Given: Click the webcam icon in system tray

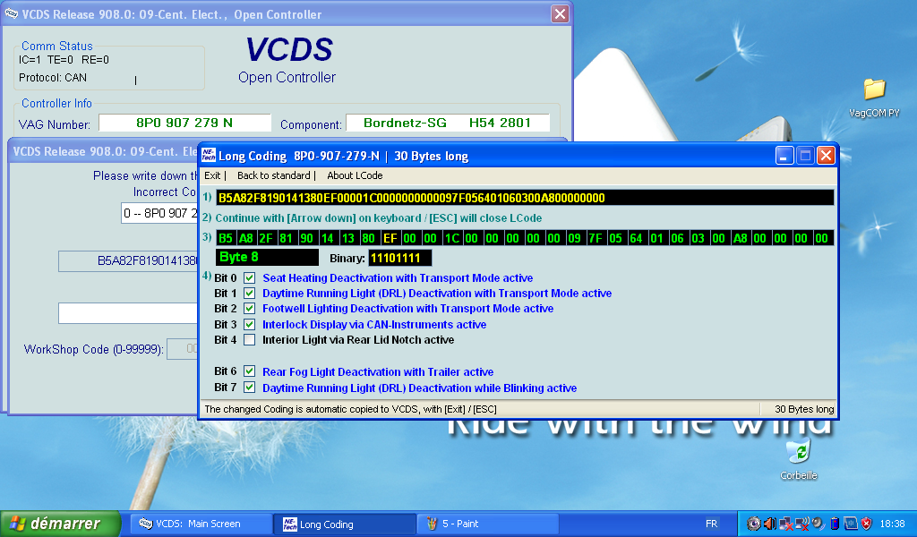Looking at the screenshot, I should (x=754, y=524).
